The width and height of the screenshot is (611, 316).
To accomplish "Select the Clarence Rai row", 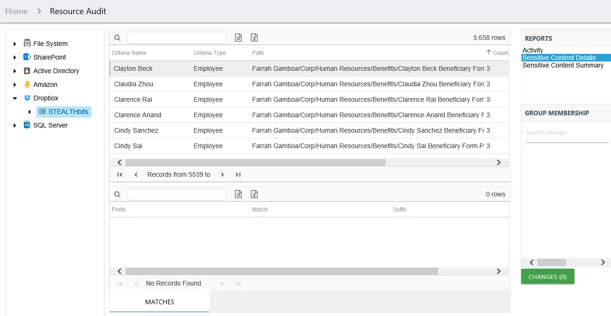I will coord(309,99).
